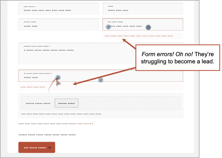This screenshot has height=158, width=222.
Task: Open the red hyperlink in the masked sentence
Action: click(82, 124)
